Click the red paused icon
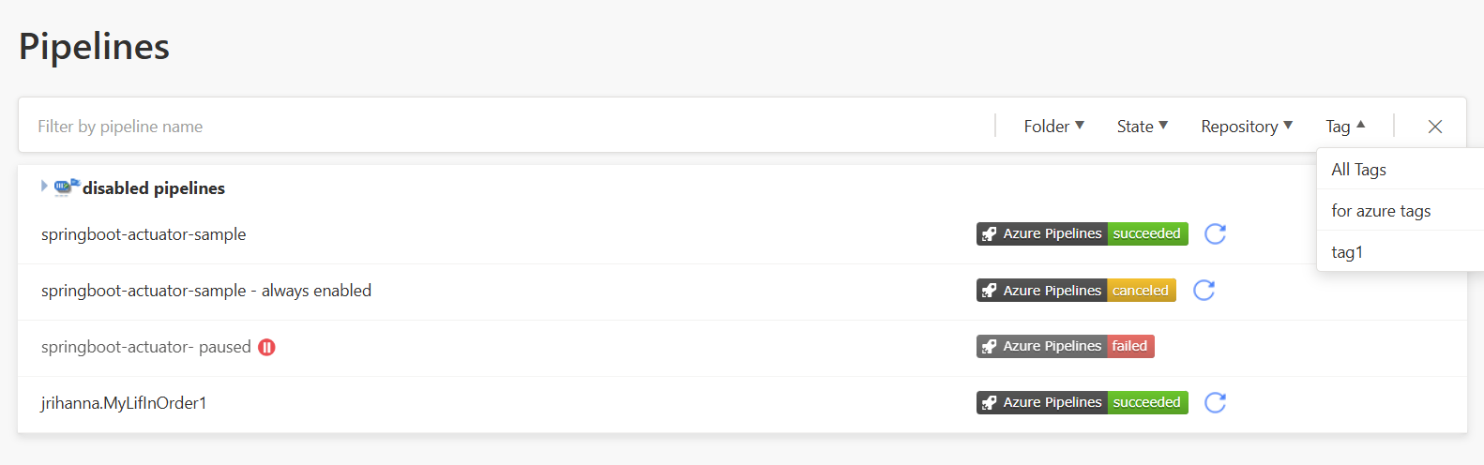Viewport: 1484px width, 465px height. (x=266, y=347)
